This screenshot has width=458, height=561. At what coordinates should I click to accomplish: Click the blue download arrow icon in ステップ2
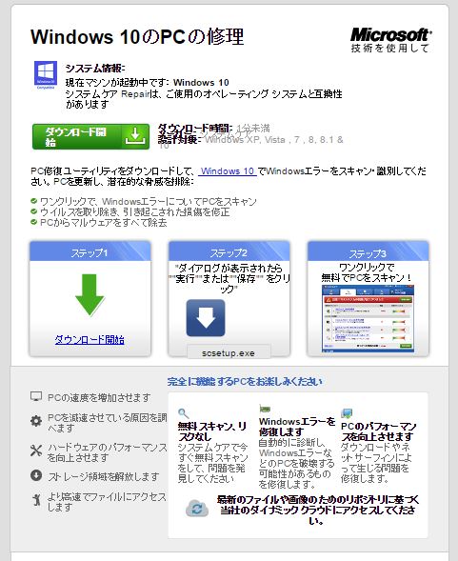click(206, 318)
